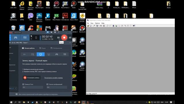
Task: Open the Windows Start menu
Action: (x=11, y=102)
